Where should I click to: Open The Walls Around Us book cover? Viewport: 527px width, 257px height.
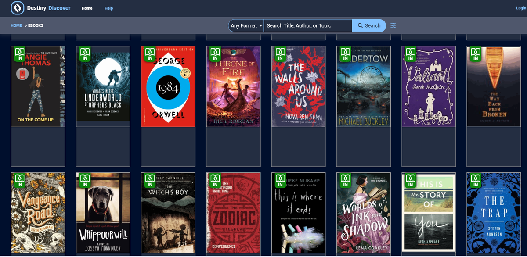tap(298, 86)
